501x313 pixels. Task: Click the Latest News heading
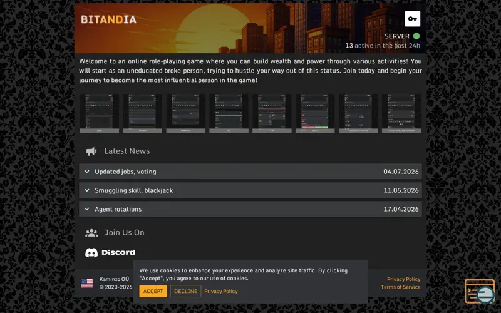(x=127, y=151)
